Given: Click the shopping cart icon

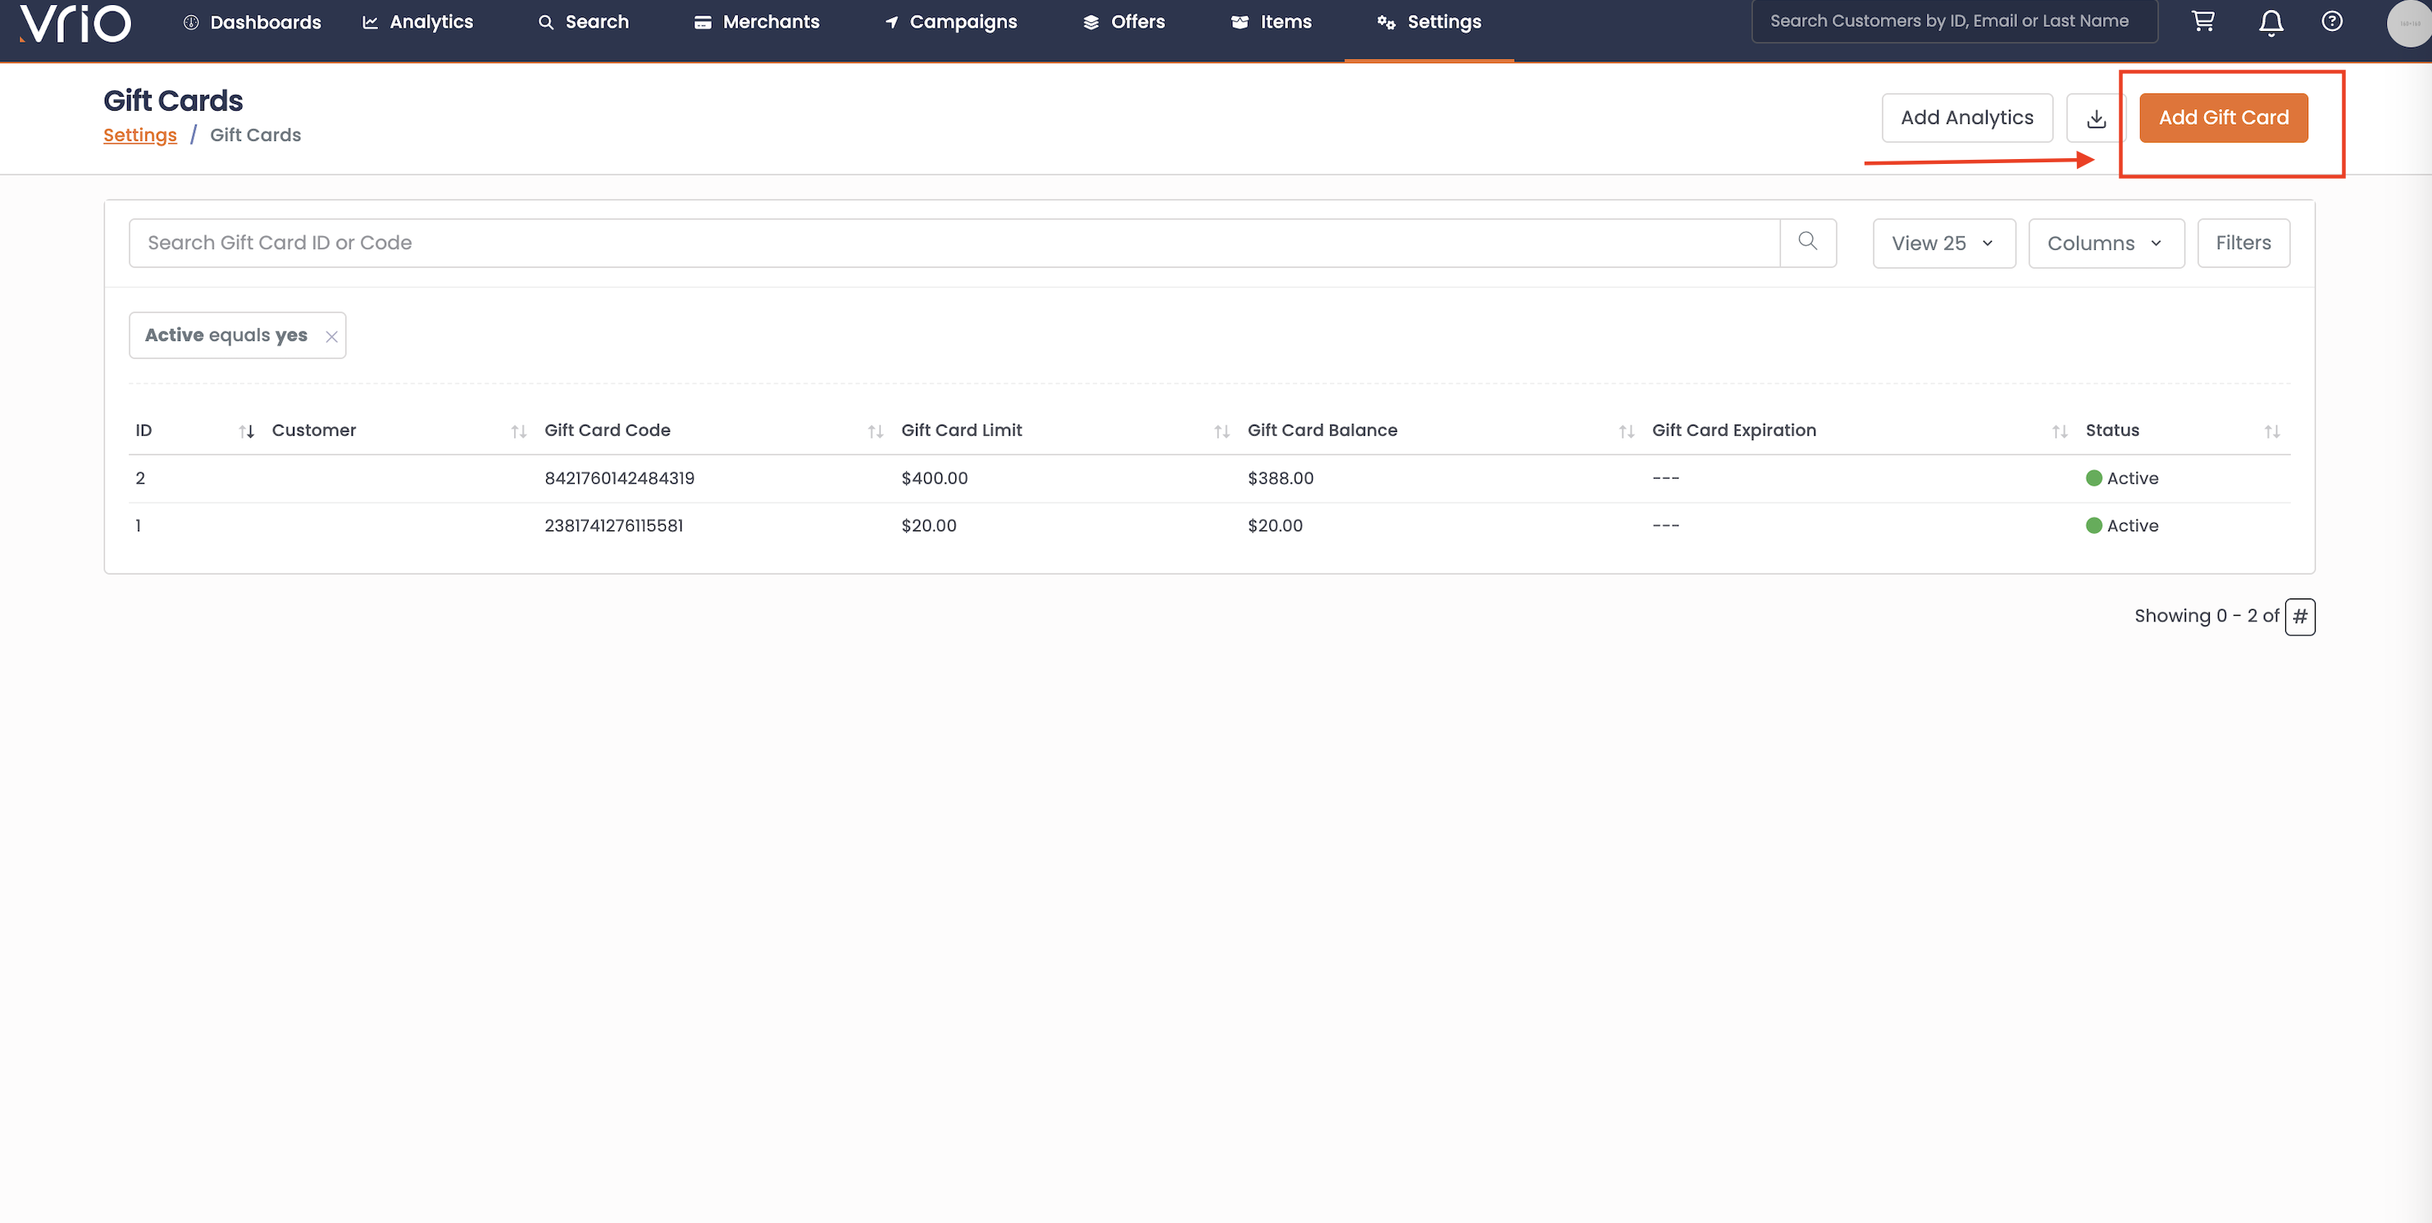Looking at the screenshot, I should (2202, 21).
